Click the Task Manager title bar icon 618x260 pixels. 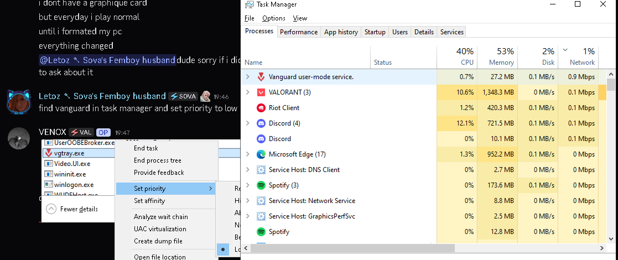[x=249, y=5]
